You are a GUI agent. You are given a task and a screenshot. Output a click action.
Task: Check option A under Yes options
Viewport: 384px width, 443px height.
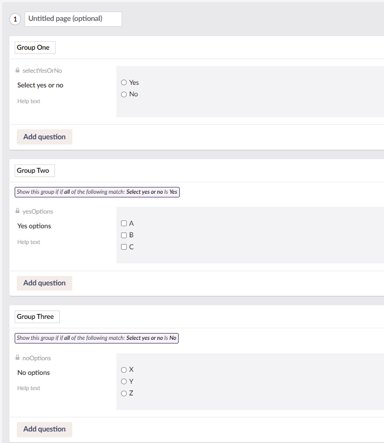pyautogui.click(x=123, y=223)
